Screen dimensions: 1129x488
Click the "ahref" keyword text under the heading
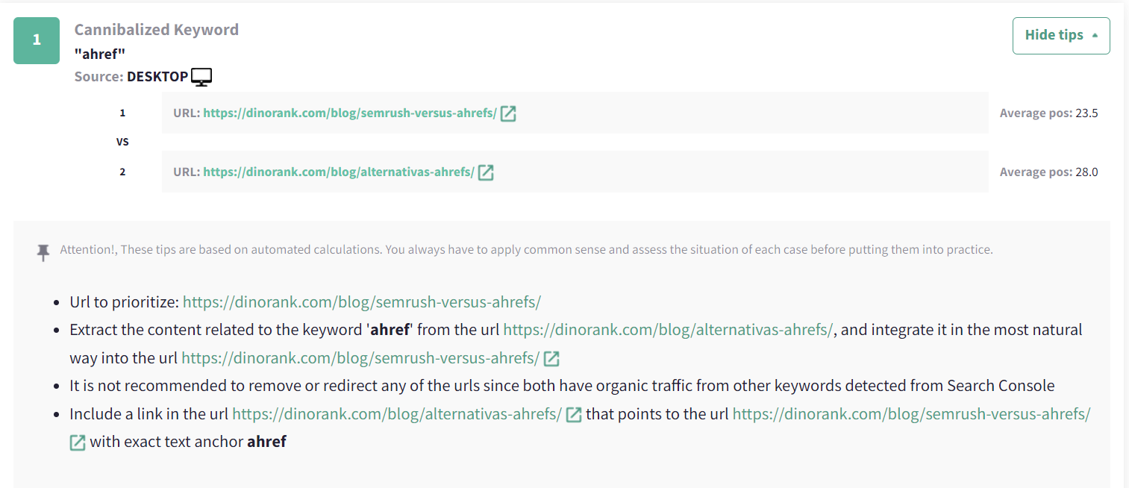pyautogui.click(x=100, y=54)
